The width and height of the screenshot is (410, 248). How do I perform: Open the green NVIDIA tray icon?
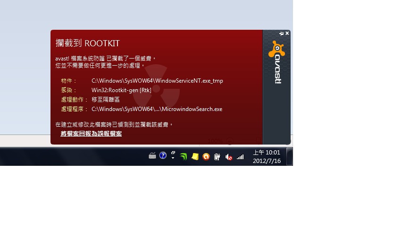(x=184, y=157)
